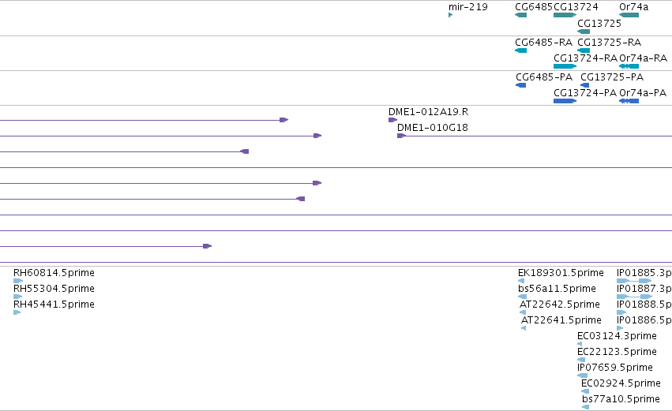Open transcript CG6485-RA
This screenshot has width=672, height=411.
(x=544, y=43)
